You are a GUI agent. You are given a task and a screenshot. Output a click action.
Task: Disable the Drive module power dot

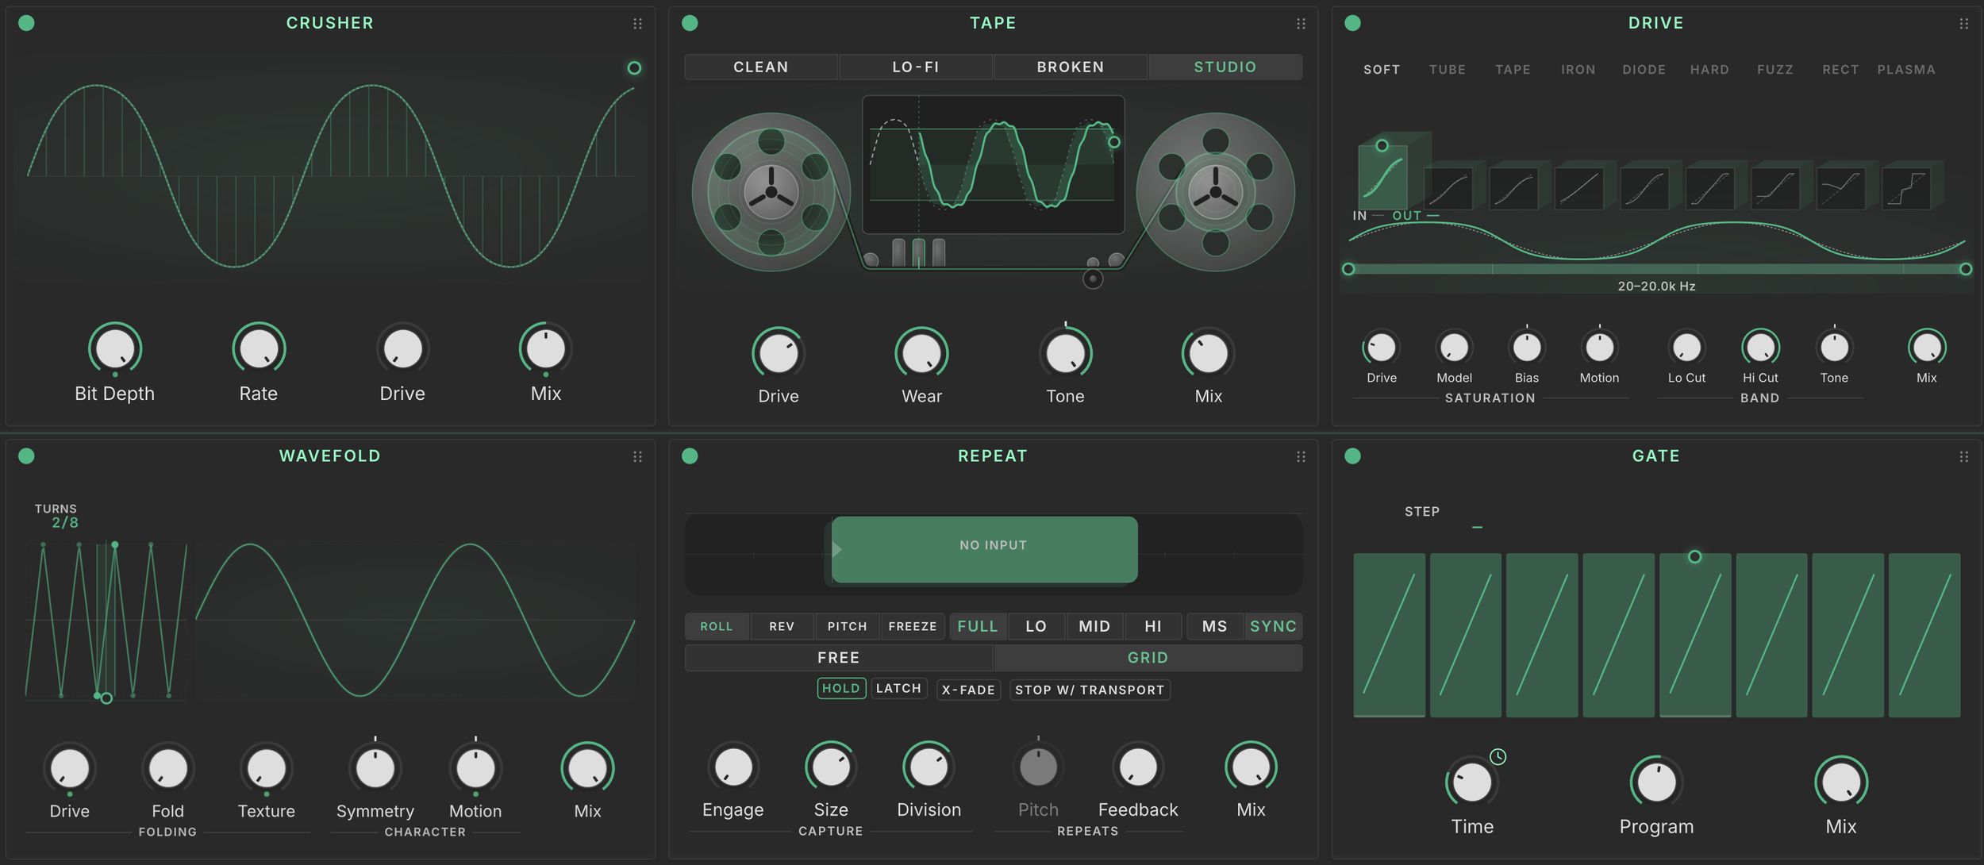tap(1353, 23)
